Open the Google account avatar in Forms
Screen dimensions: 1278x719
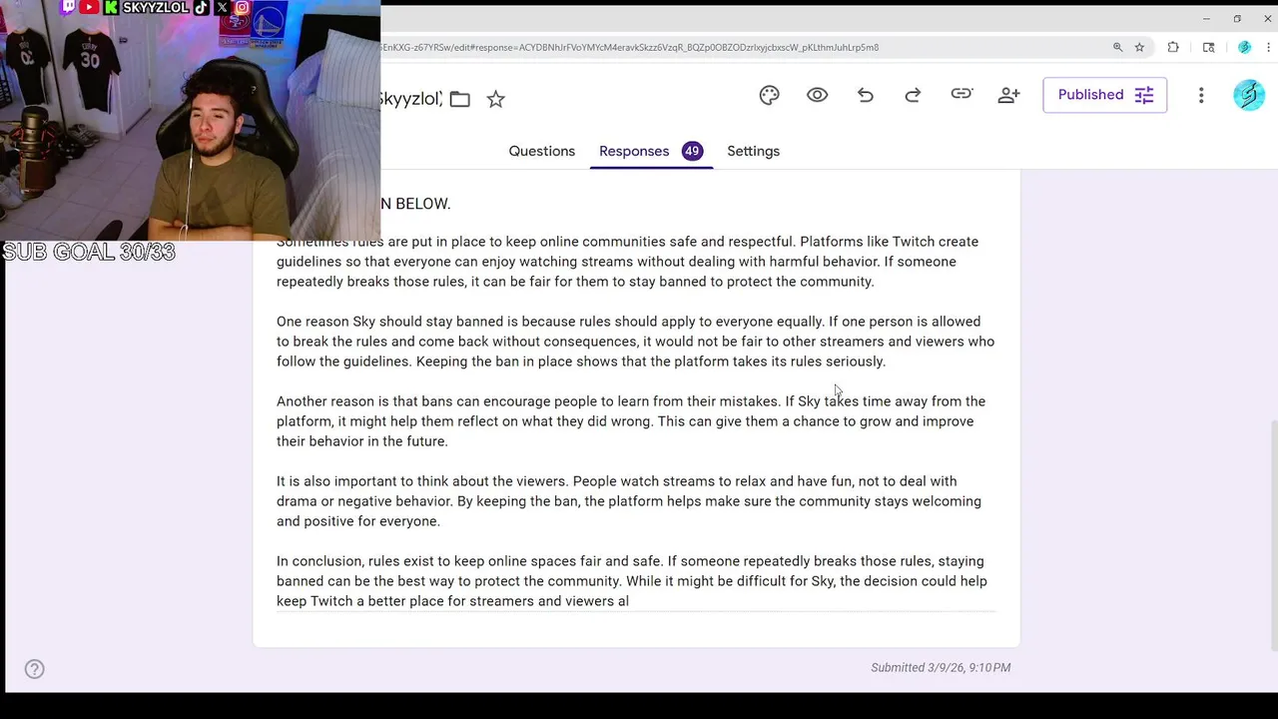click(x=1249, y=95)
